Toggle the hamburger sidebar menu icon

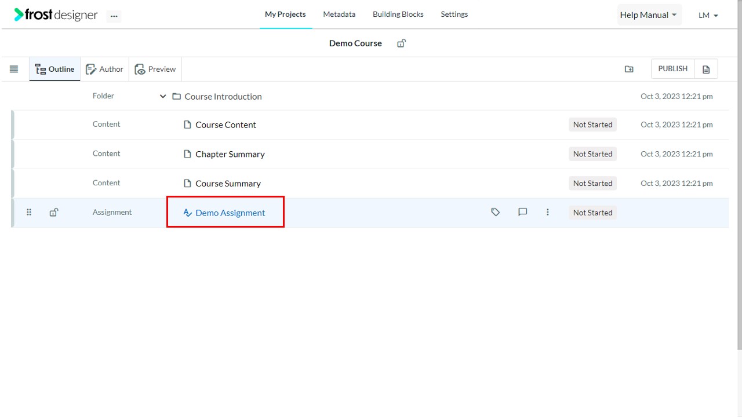point(14,69)
